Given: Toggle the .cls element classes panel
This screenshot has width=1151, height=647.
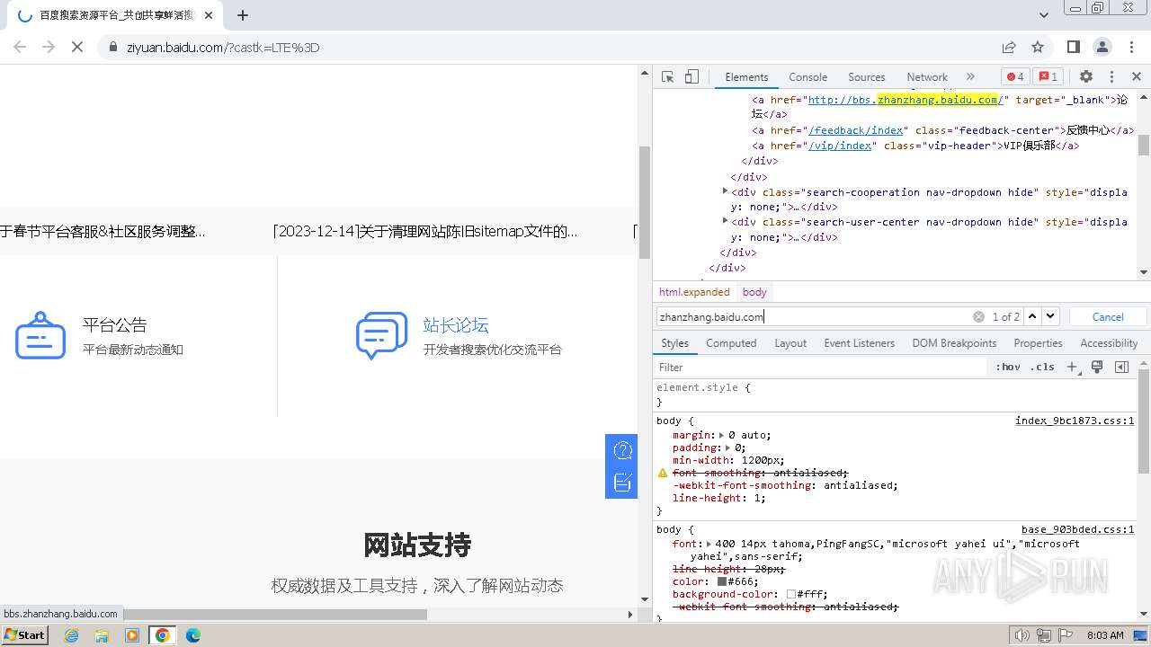Looking at the screenshot, I should point(1043,367).
